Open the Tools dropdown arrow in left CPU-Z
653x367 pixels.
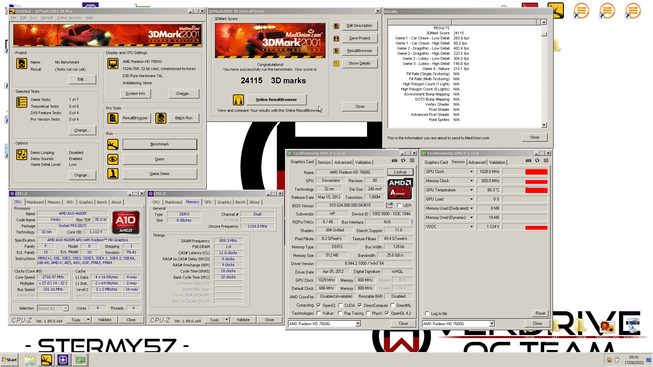[88, 320]
